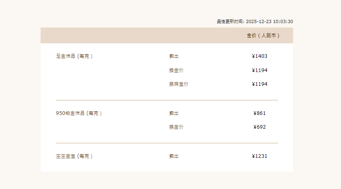Click the divider line above 生生金宝 row
This screenshot has height=189, width=341.
click(167, 143)
